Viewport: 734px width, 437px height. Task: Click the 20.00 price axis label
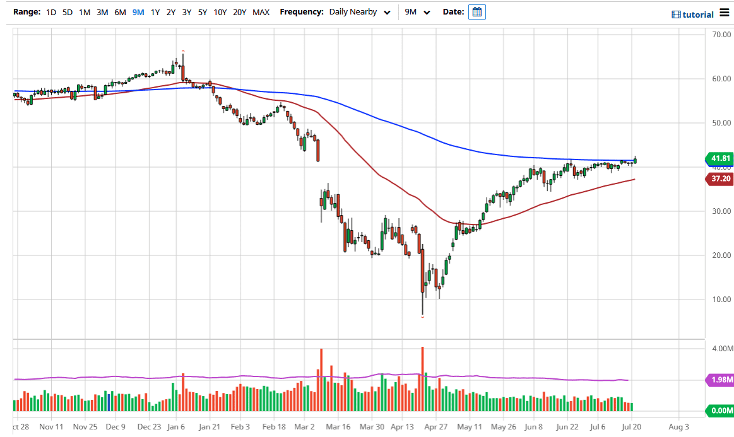point(721,255)
